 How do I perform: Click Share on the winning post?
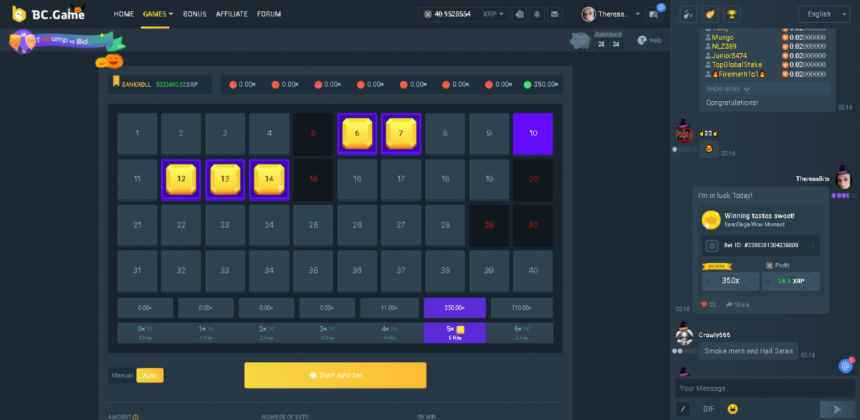(x=737, y=305)
